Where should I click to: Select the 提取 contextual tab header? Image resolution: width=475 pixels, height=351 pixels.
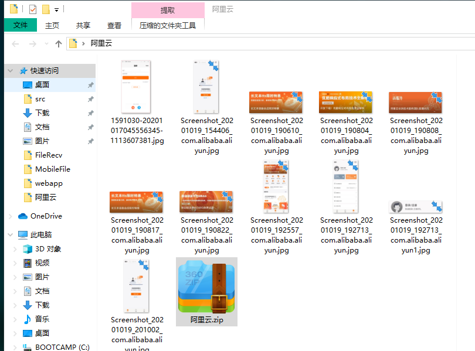coord(168,11)
